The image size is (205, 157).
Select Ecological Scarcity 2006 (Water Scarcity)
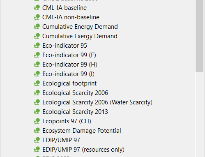click(97, 102)
